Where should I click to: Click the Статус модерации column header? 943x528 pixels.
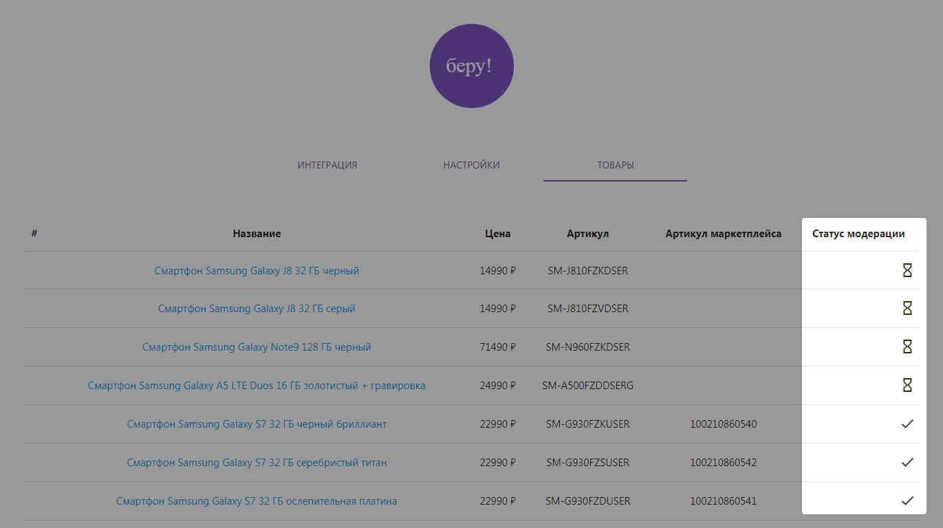coord(858,234)
